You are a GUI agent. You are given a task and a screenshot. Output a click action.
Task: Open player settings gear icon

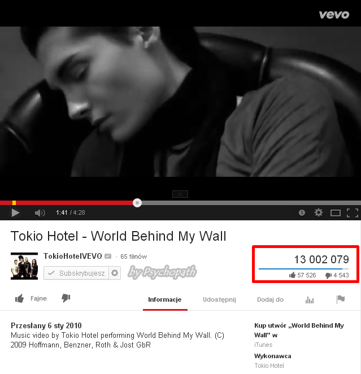click(x=319, y=212)
